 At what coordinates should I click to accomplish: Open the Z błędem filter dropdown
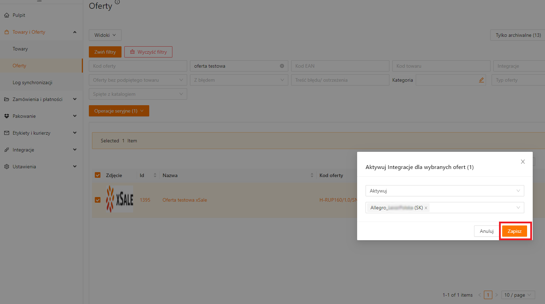click(239, 80)
